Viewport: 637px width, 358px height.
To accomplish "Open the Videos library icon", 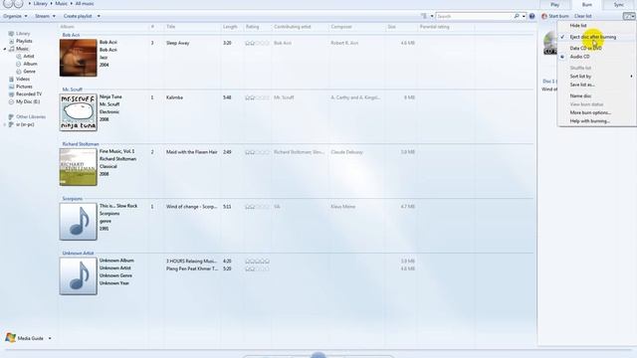I will point(11,80).
